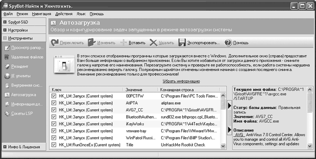Click the lower splitter arrow beside the list
The image size is (316, 159).
pos(229,130)
